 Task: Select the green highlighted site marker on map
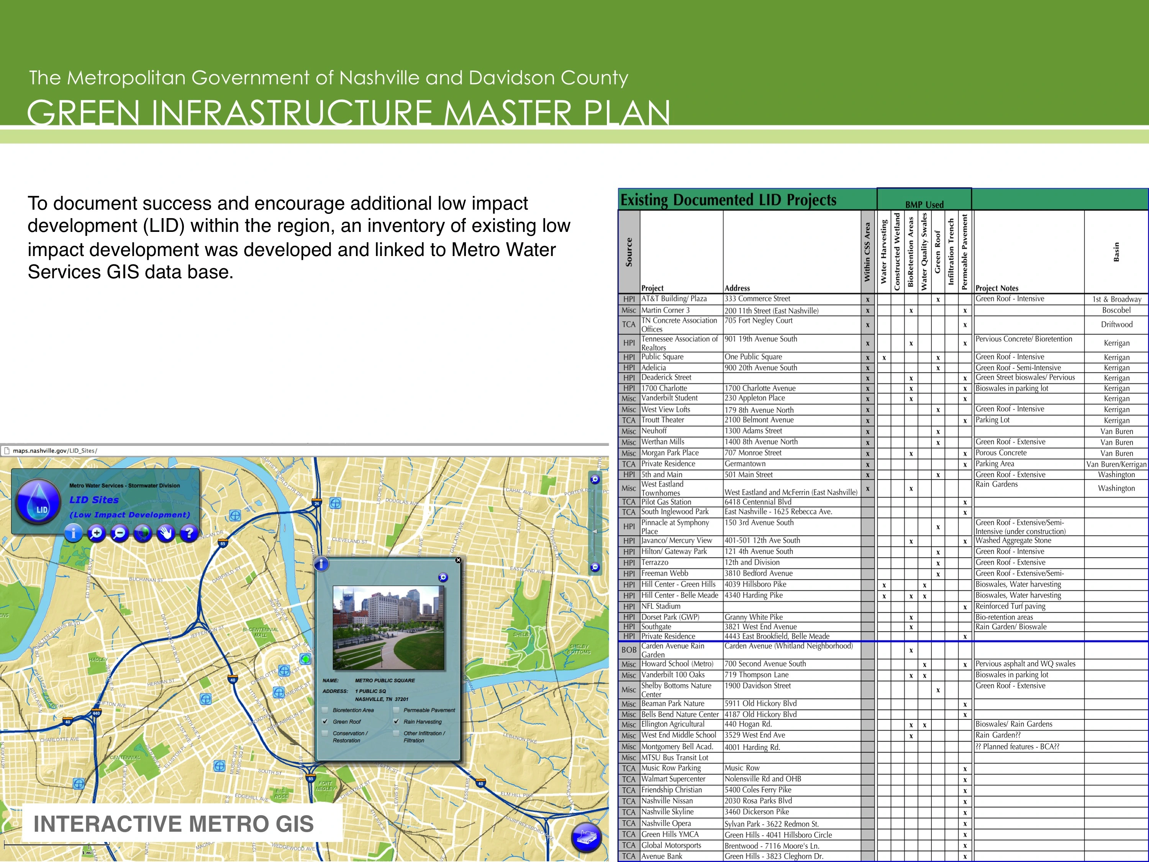(x=306, y=659)
